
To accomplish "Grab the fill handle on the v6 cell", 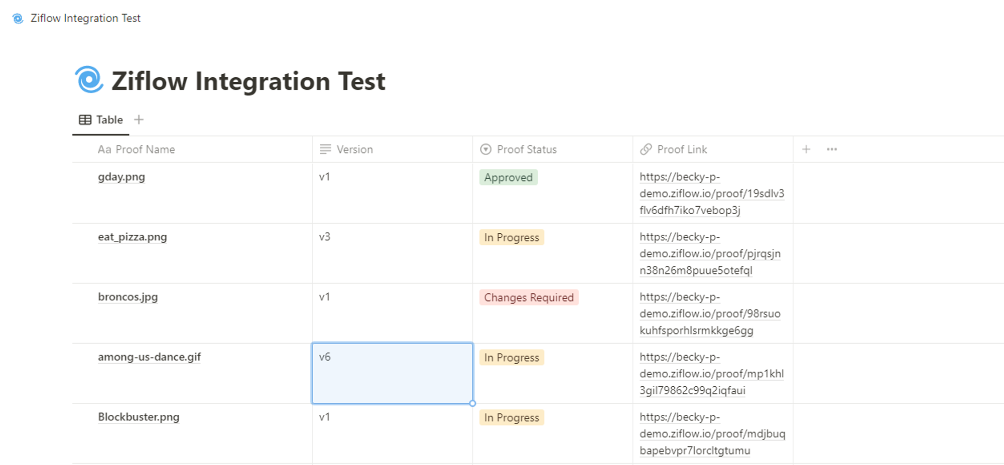I will point(472,403).
